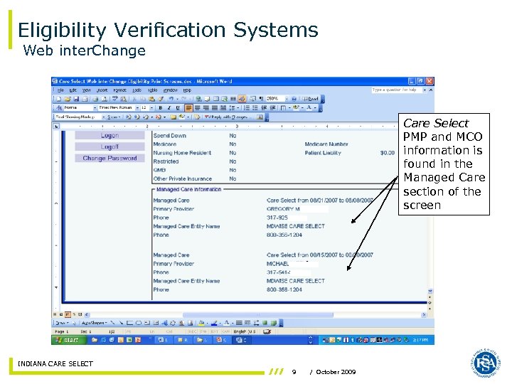Screen dimensions: 512x384
Task: Toggle the Show/Hide paragraph marks button
Action: [261, 99]
